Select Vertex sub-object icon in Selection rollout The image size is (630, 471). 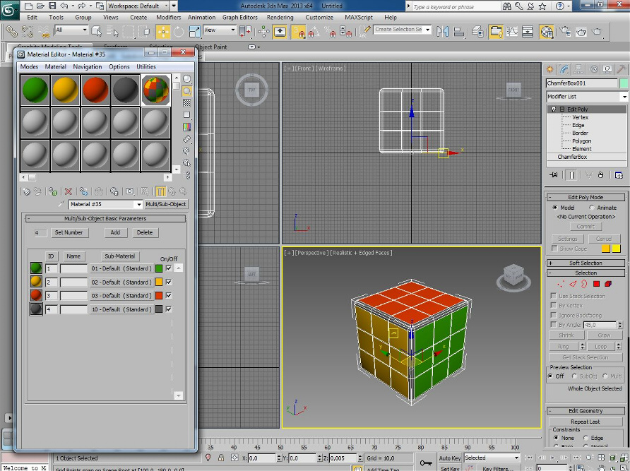(561, 284)
